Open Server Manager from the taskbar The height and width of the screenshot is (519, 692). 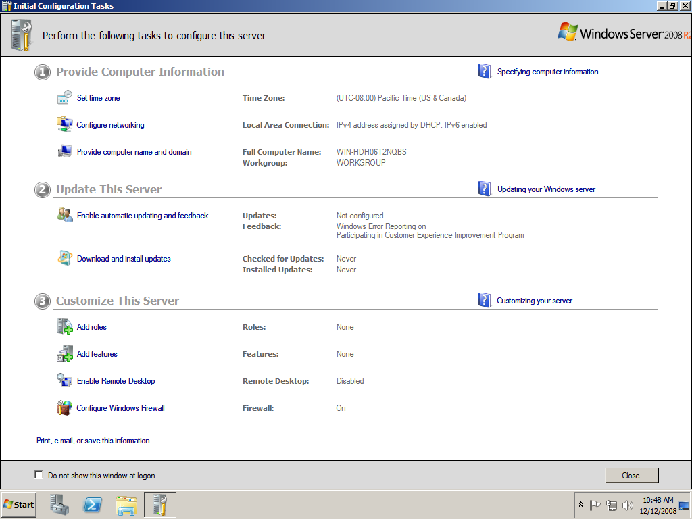pyautogui.click(x=59, y=505)
